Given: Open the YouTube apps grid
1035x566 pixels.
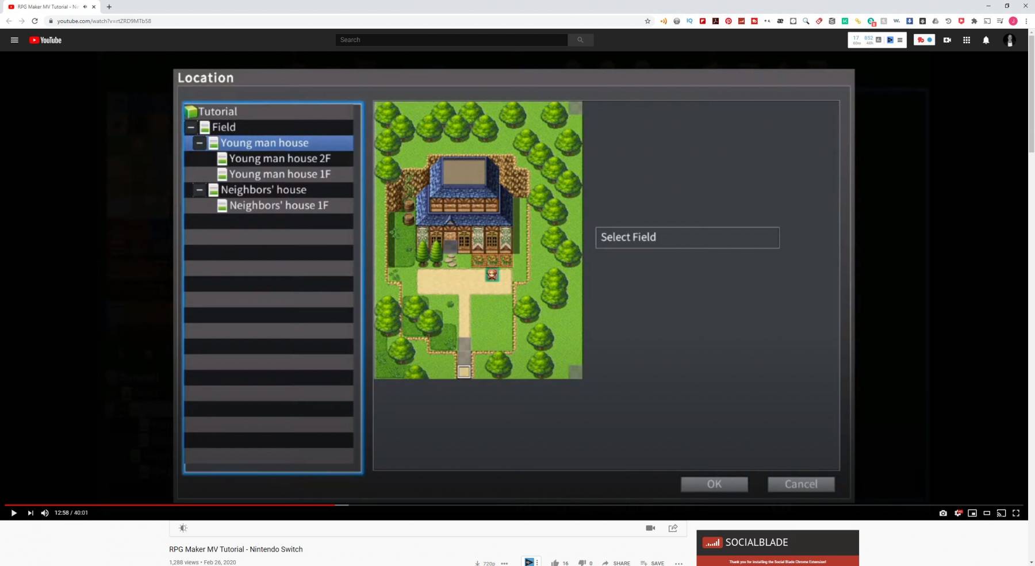Looking at the screenshot, I should (x=967, y=40).
